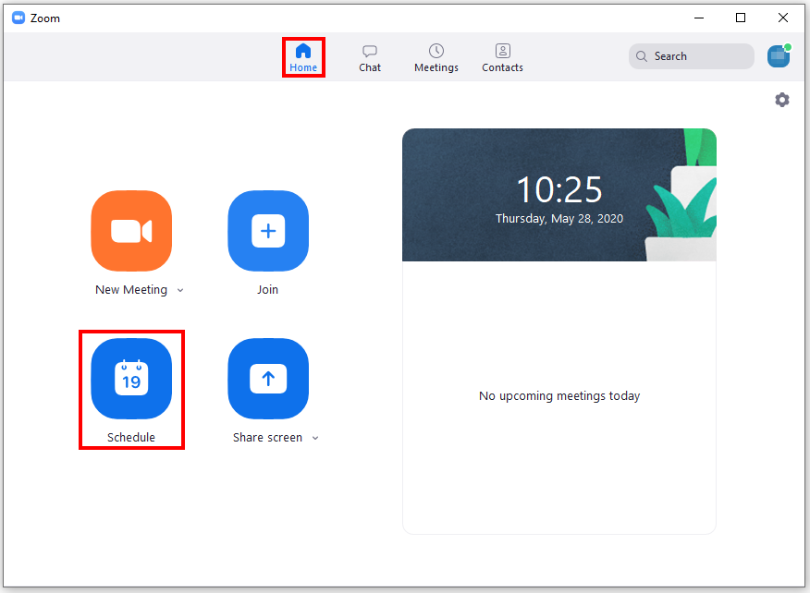
Task: Switch to the Home tab
Action: point(303,57)
